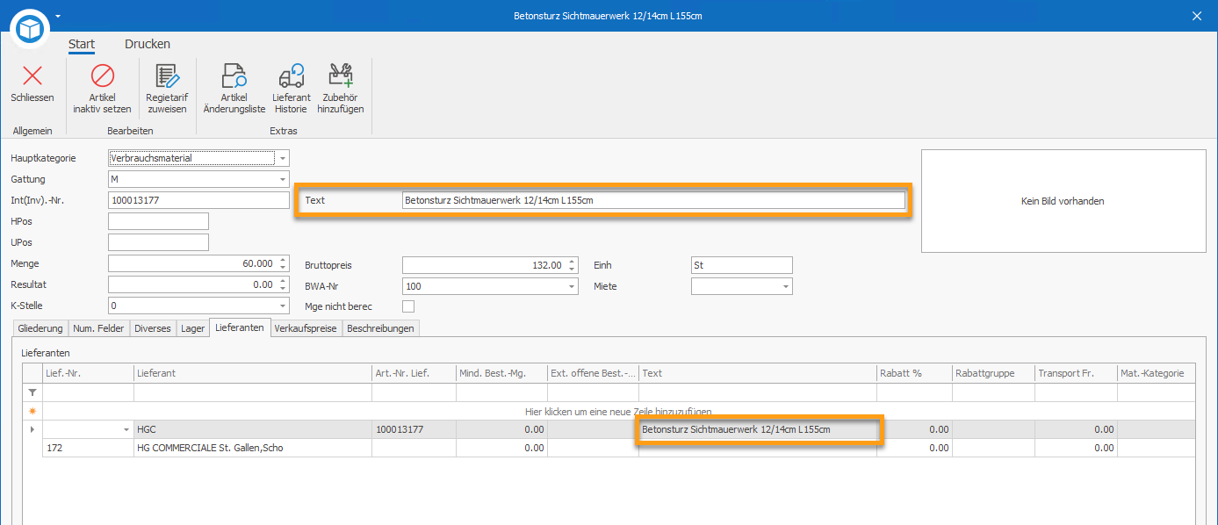Click the HPos input field
The image size is (1218, 525).
(x=158, y=221)
